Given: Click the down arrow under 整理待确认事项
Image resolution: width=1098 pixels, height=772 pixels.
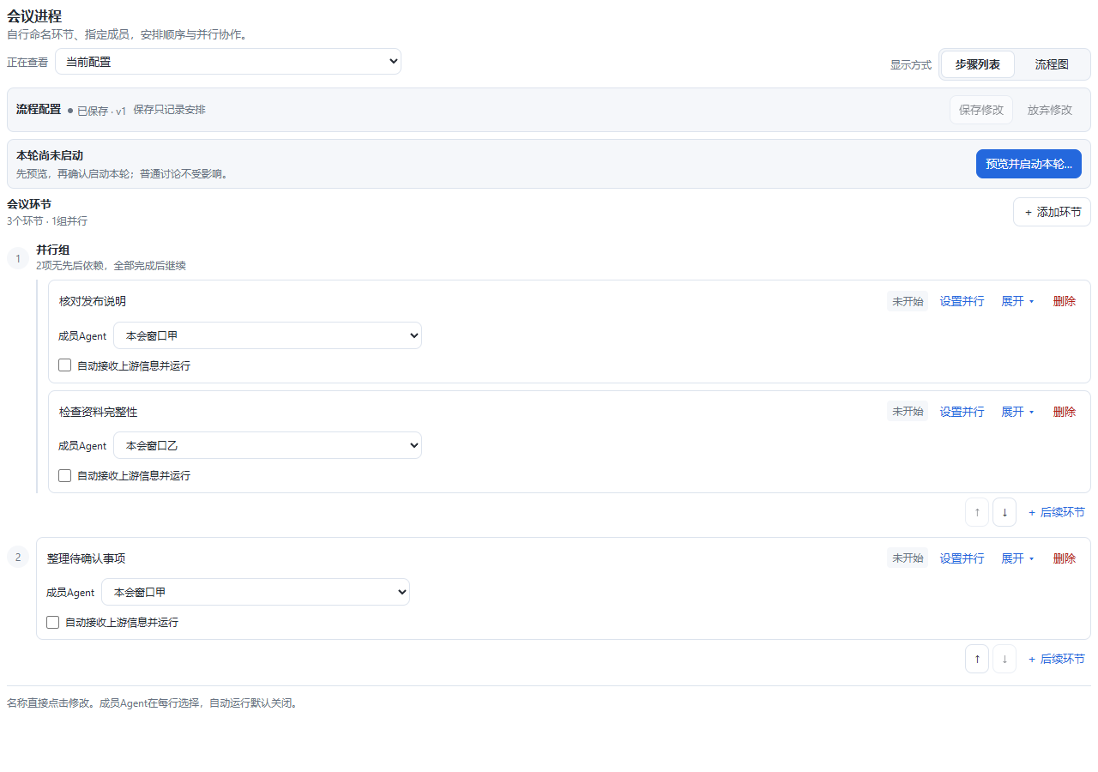Looking at the screenshot, I should click(1004, 659).
